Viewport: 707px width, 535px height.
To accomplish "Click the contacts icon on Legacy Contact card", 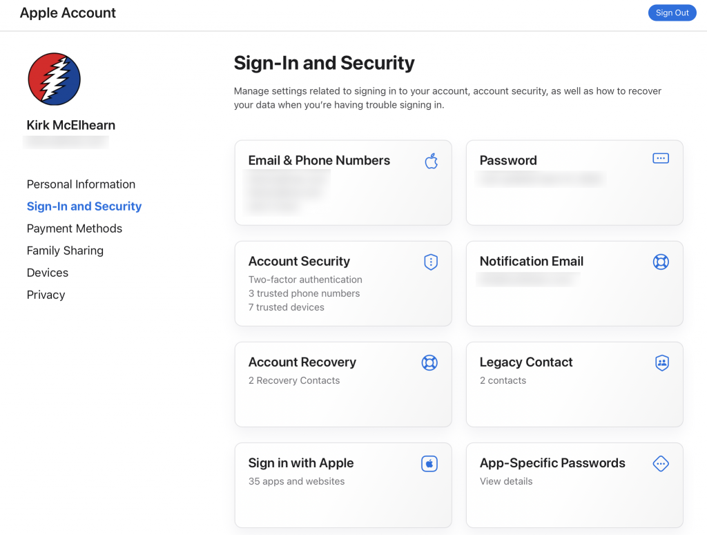I will click(661, 362).
